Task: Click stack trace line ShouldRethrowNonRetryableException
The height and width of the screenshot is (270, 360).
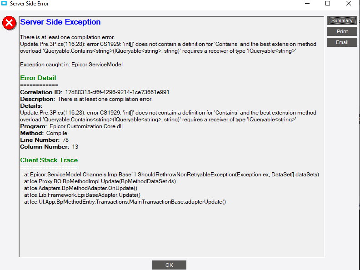Action: [x=171, y=175]
